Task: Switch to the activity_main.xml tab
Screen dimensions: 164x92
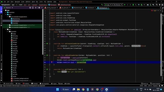Action: click(51, 8)
